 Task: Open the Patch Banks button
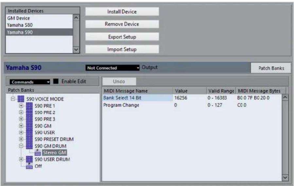pyautogui.click(x=271, y=68)
